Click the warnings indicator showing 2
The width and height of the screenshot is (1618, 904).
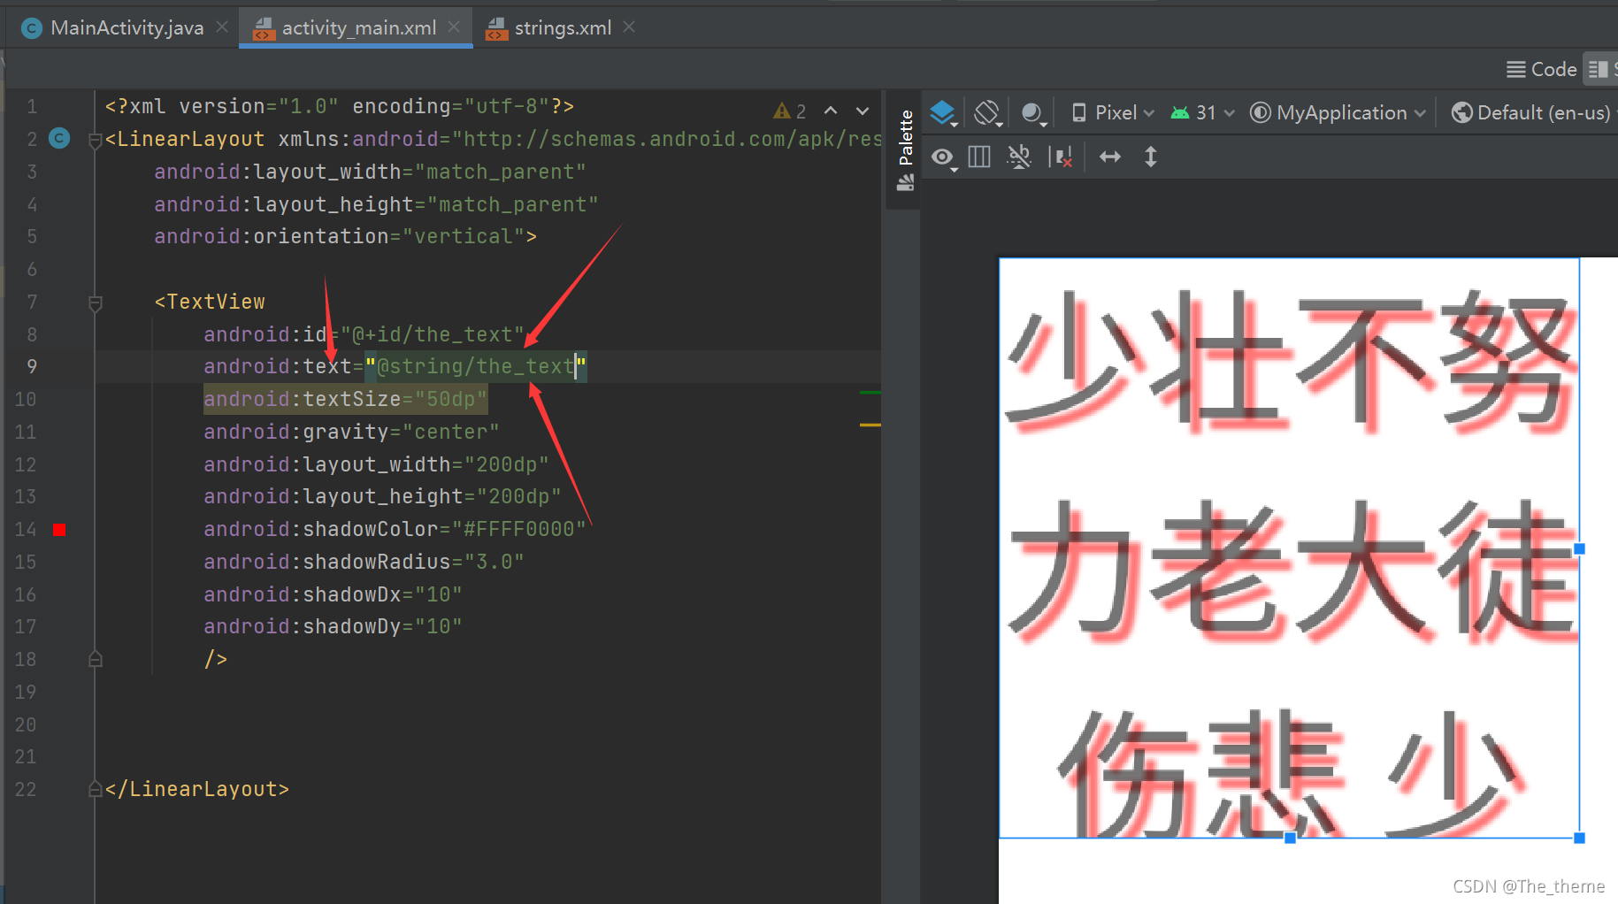(789, 111)
